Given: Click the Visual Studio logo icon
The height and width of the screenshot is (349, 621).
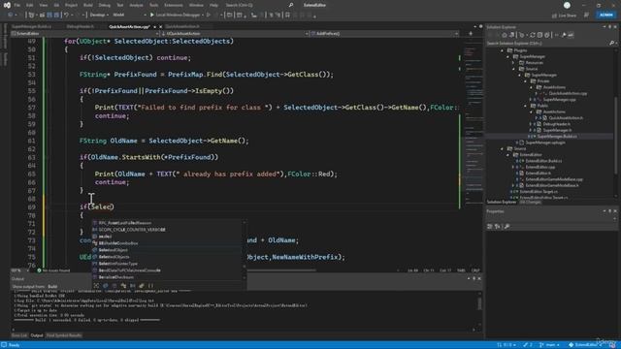Looking at the screenshot, I should [7, 5].
